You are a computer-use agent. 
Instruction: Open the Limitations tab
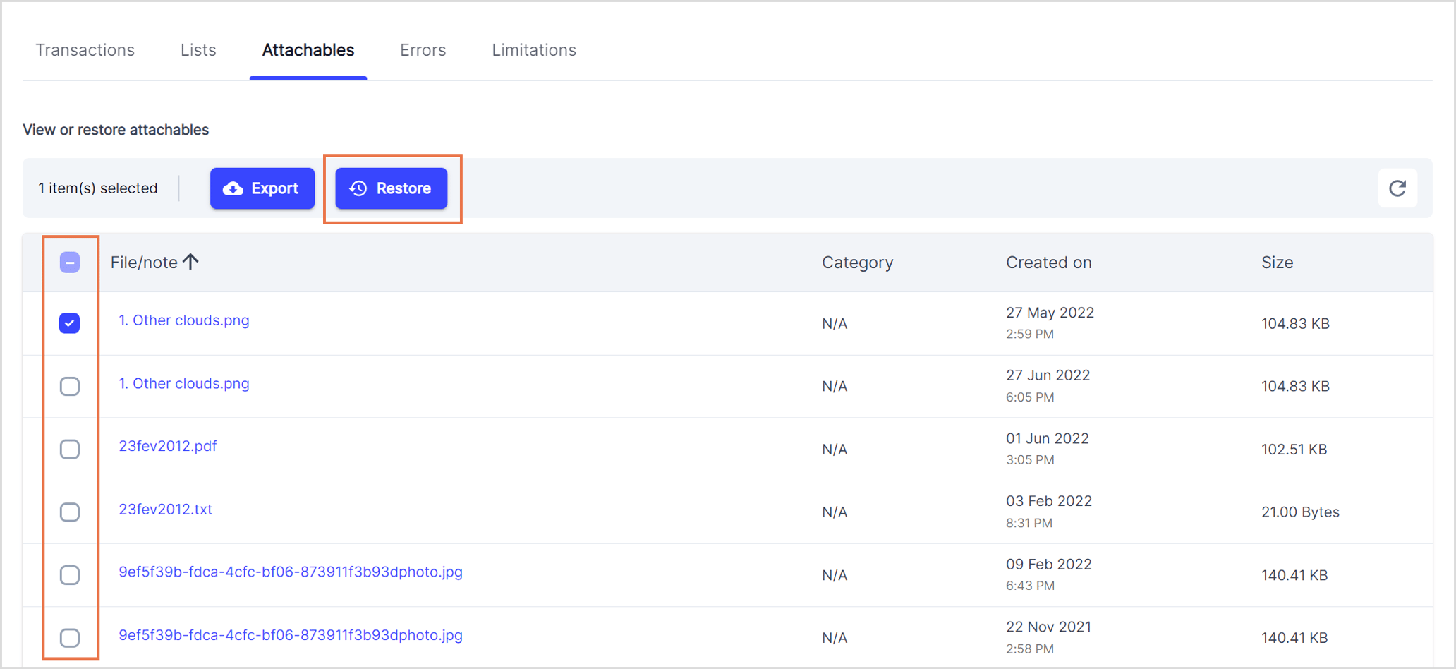[x=534, y=49]
